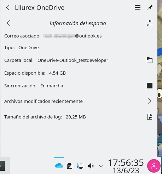This screenshot has width=162, height=174.
Task: Open the local folder icon next to Carpeta local
Action: tap(150, 60)
